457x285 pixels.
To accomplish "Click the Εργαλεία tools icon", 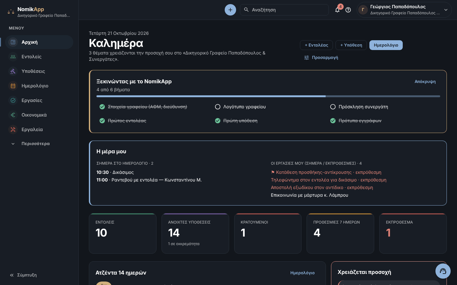I will (x=13, y=130).
